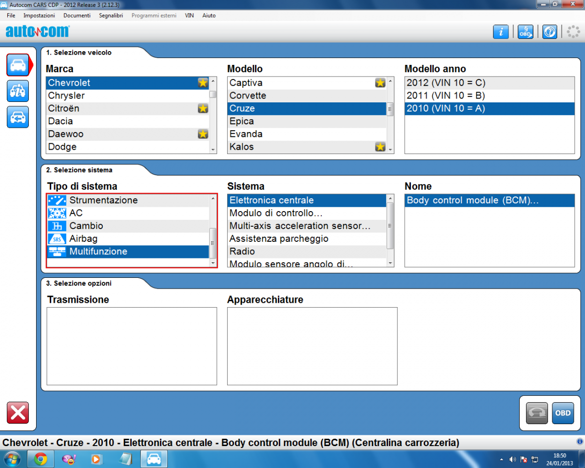Select 2012 (VIN 10 = C) model year
This screenshot has width=585, height=468.
point(489,83)
